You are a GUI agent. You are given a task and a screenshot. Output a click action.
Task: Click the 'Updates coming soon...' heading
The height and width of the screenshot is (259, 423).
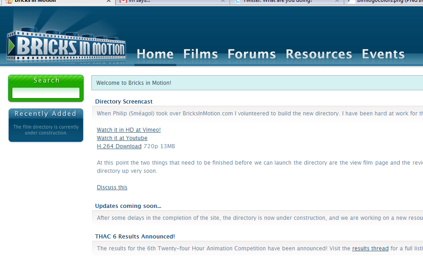pos(128,206)
